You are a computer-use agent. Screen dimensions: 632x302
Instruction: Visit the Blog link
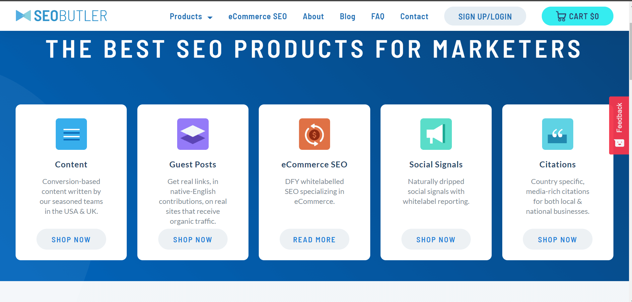pyautogui.click(x=347, y=17)
